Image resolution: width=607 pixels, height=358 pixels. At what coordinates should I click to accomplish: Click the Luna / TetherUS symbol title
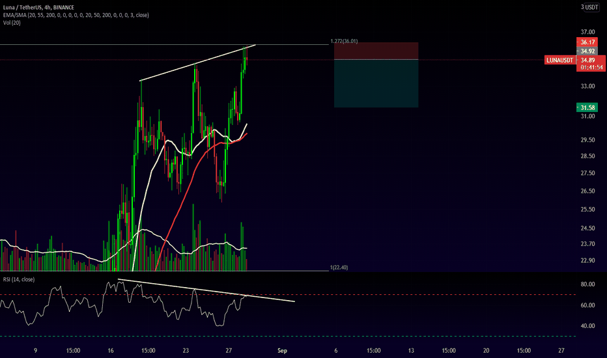point(38,7)
